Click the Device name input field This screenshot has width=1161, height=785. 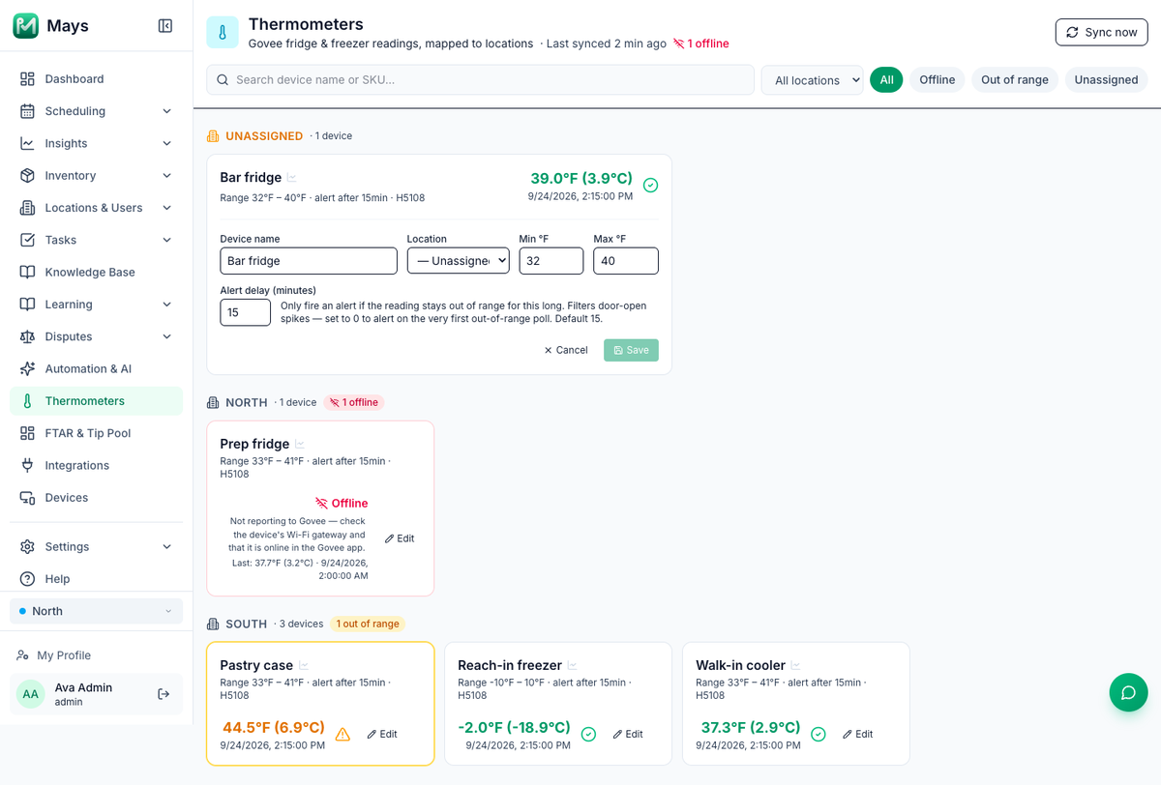309,261
